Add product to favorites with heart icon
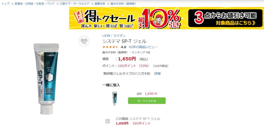This screenshot has height=125, width=264. 84,41
